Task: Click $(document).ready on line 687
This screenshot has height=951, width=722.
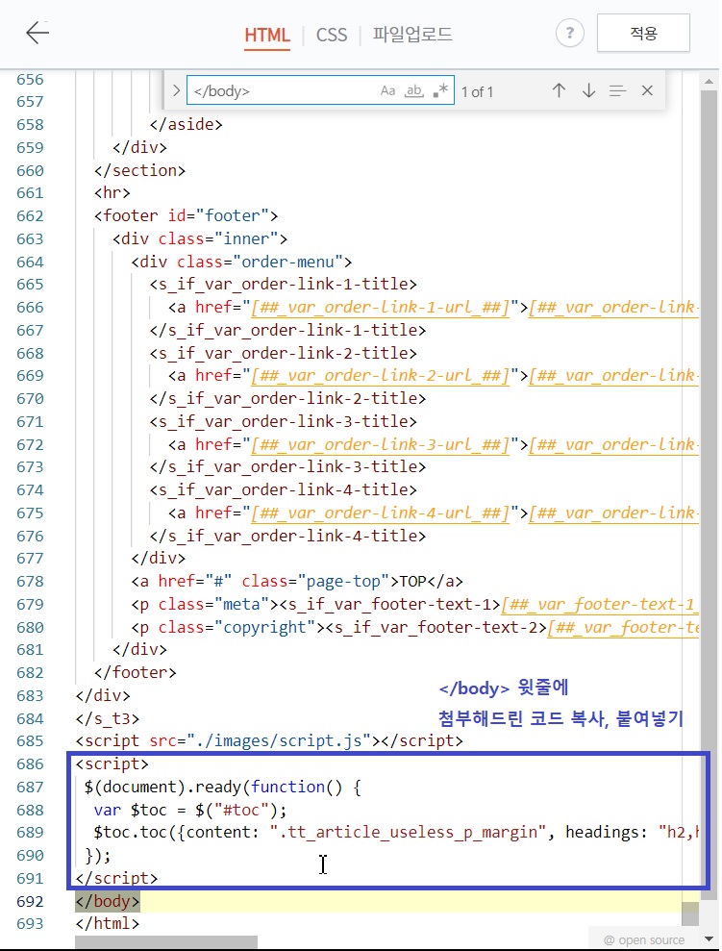Action: pos(223,788)
